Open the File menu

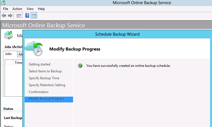click(5, 9)
